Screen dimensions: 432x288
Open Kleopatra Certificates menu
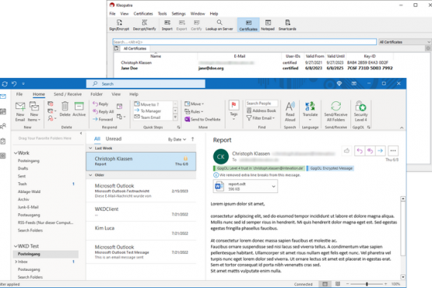(143, 13)
